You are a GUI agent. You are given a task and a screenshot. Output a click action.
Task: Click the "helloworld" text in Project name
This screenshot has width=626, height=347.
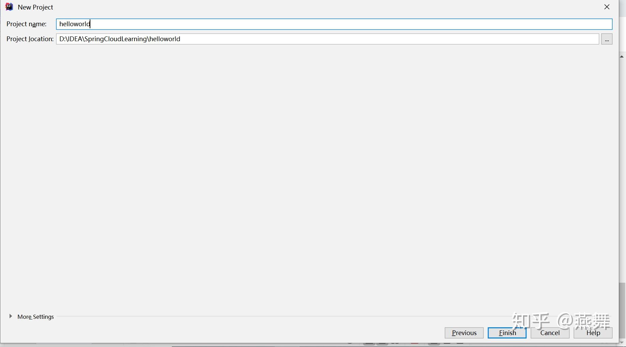[75, 24]
